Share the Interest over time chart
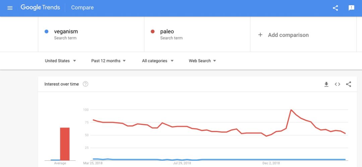The image size is (362, 167). (x=349, y=84)
